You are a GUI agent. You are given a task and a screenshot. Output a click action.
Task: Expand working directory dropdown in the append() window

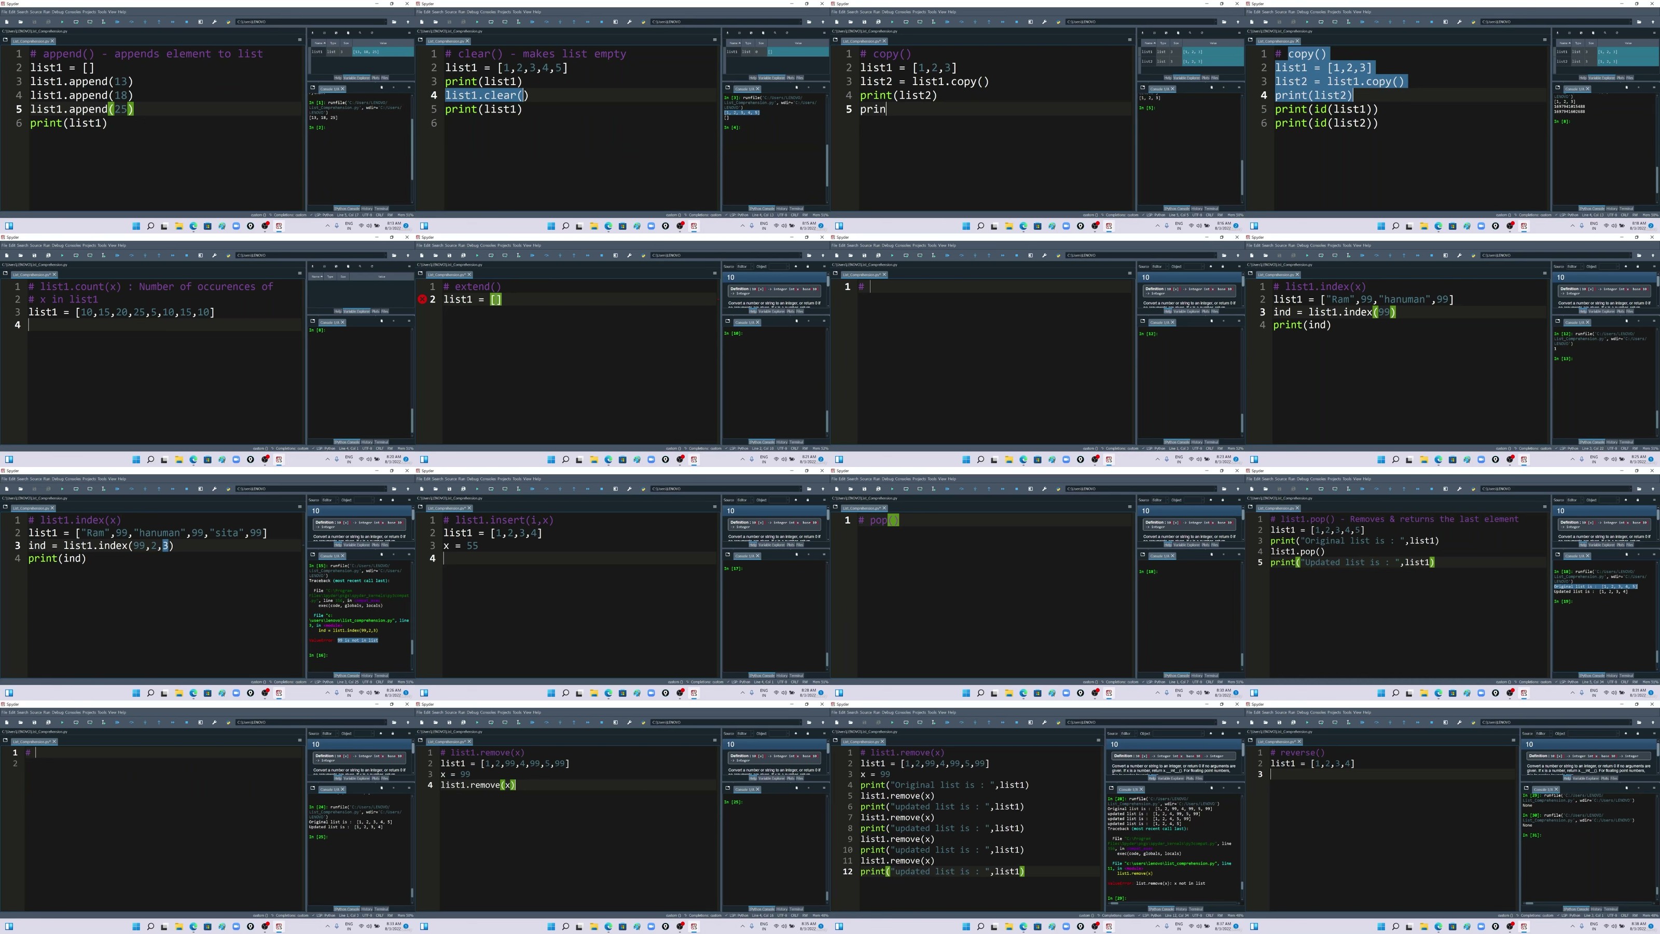tap(386, 22)
